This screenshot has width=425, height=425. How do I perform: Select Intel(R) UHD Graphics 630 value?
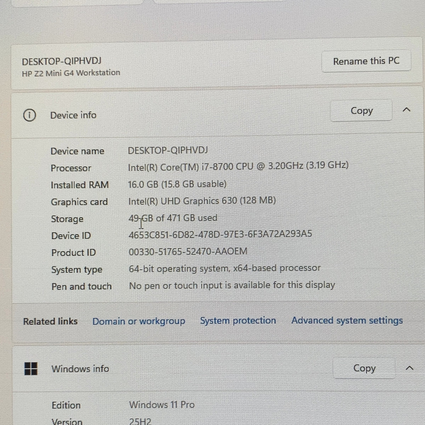click(x=202, y=201)
